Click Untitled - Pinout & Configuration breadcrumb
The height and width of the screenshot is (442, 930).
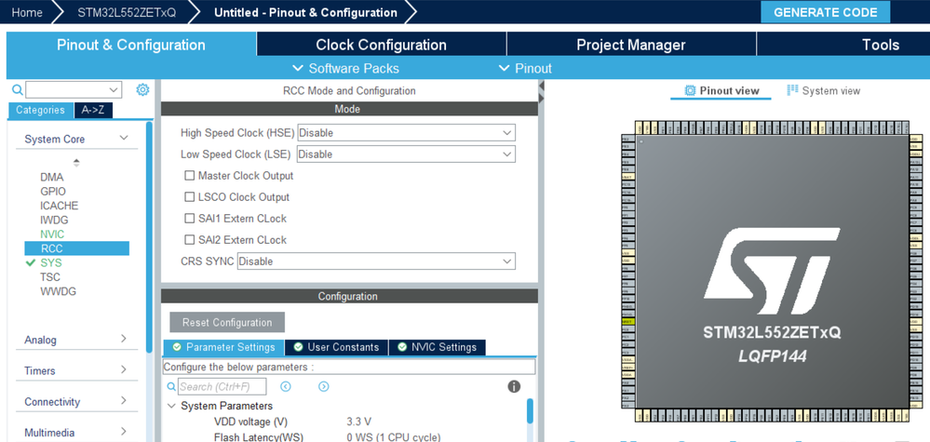coord(305,12)
